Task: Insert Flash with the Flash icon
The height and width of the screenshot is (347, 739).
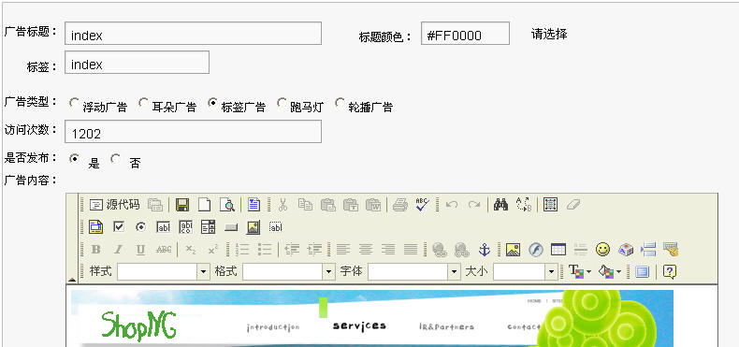Action: [x=535, y=250]
